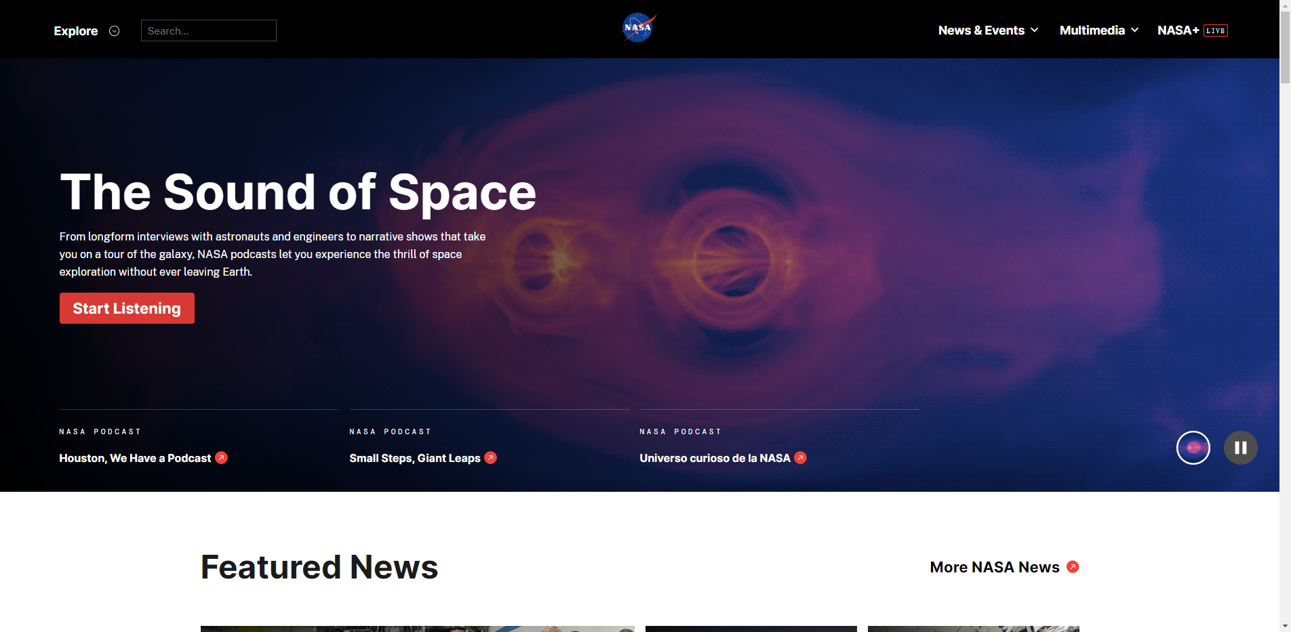Click the Start Listening button

(127, 308)
